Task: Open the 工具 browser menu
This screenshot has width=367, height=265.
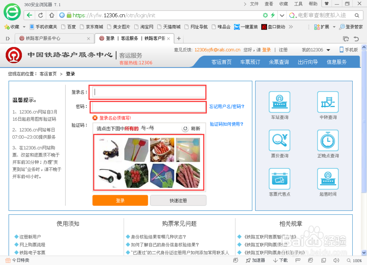Action: (298, 4)
